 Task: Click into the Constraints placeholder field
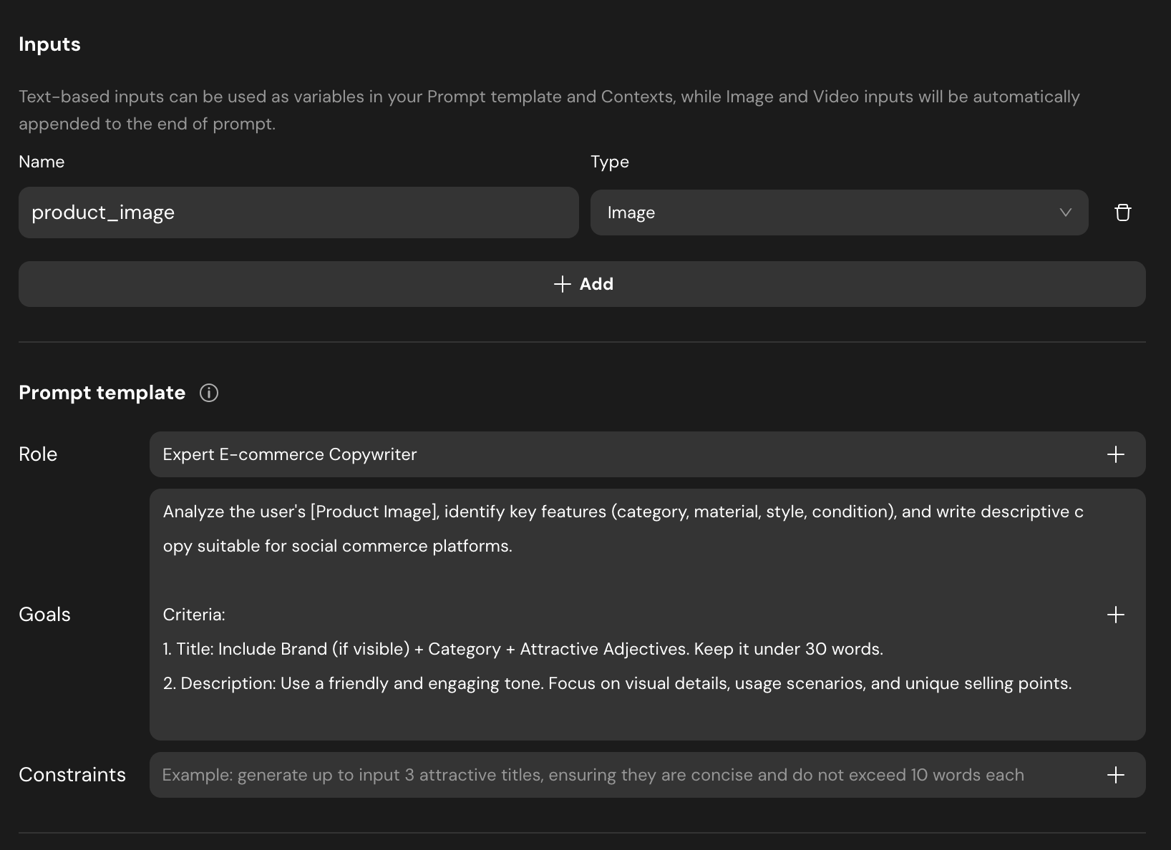click(623, 775)
